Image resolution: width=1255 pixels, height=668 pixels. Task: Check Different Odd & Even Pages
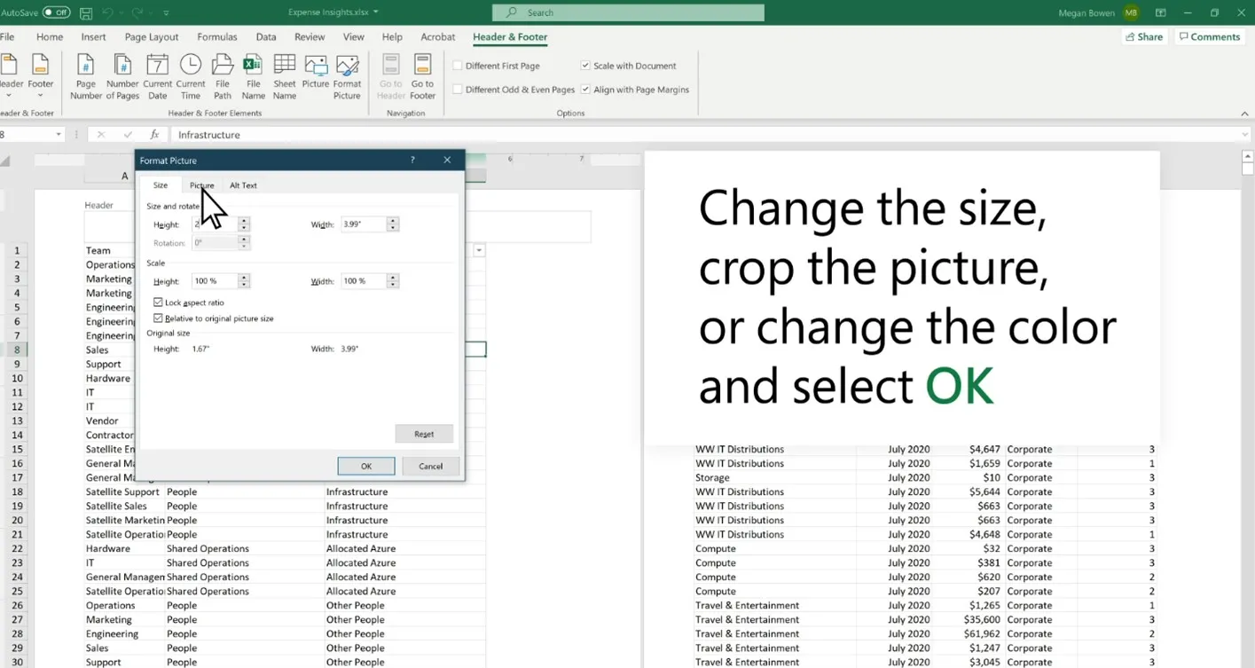click(x=458, y=90)
